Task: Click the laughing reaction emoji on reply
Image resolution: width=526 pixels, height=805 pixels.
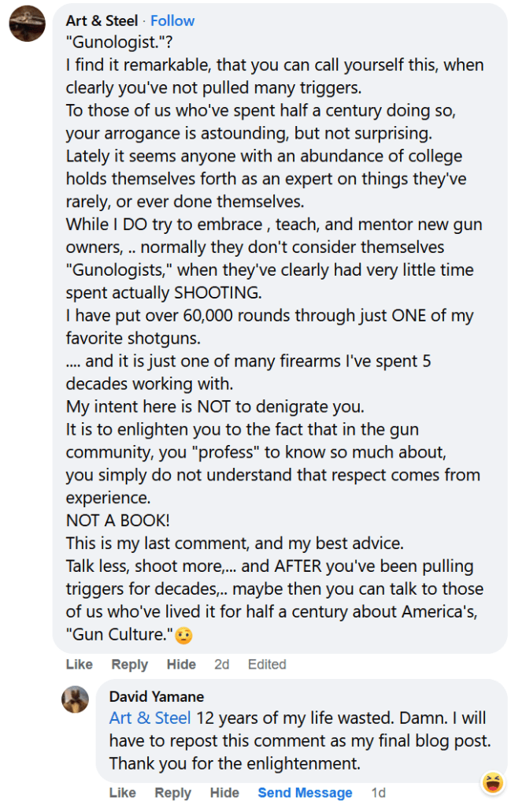Action: pos(492,782)
